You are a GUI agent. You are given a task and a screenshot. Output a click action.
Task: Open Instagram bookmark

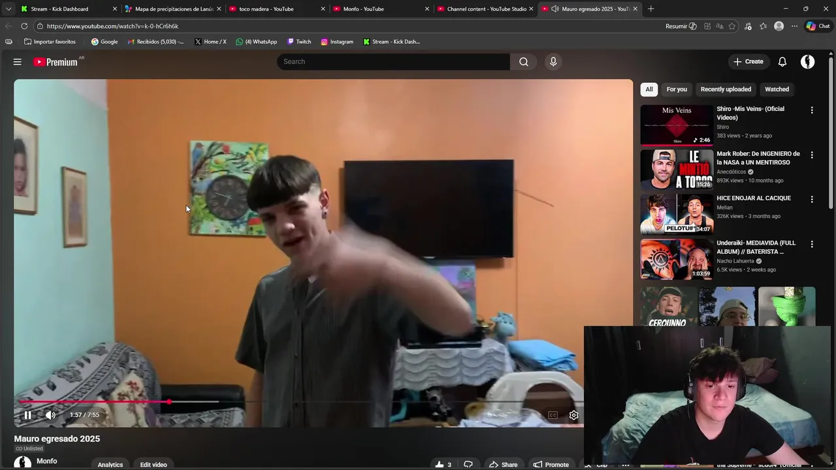(337, 42)
